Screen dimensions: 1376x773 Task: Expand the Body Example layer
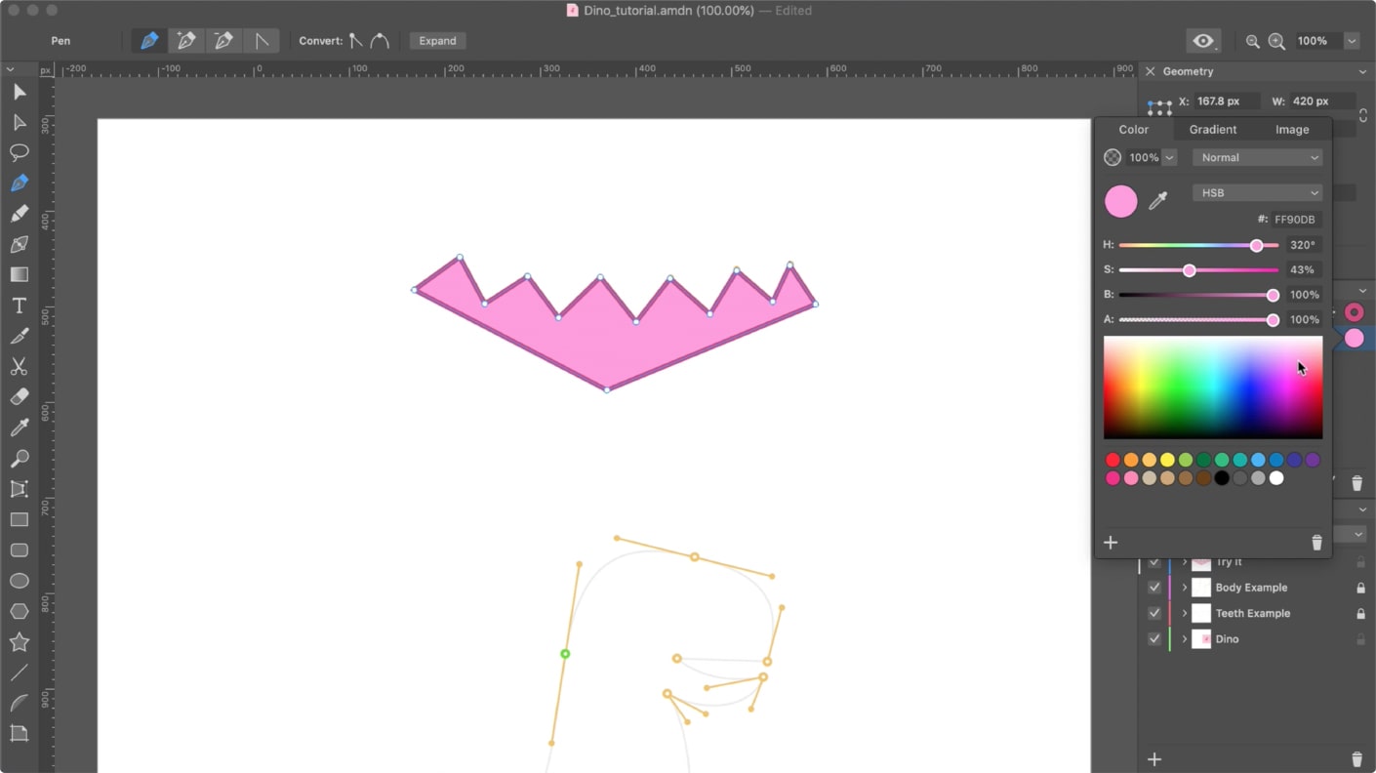coord(1185,588)
